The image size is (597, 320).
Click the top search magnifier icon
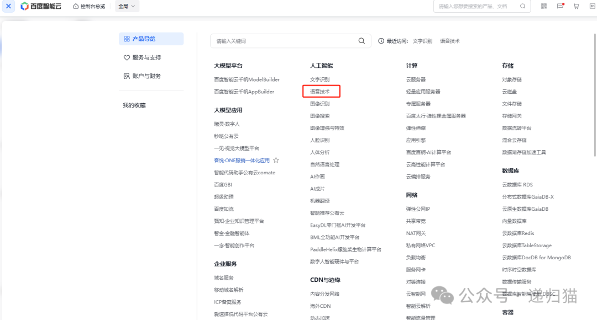tap(523, 6)
